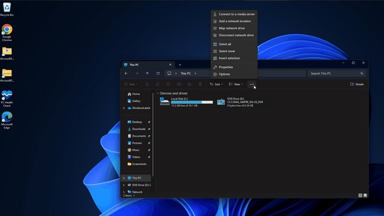The image size is (384, 216).
Task: Open Pictures in sidebar
Action: pyautogui.click(x=135, y=143)
